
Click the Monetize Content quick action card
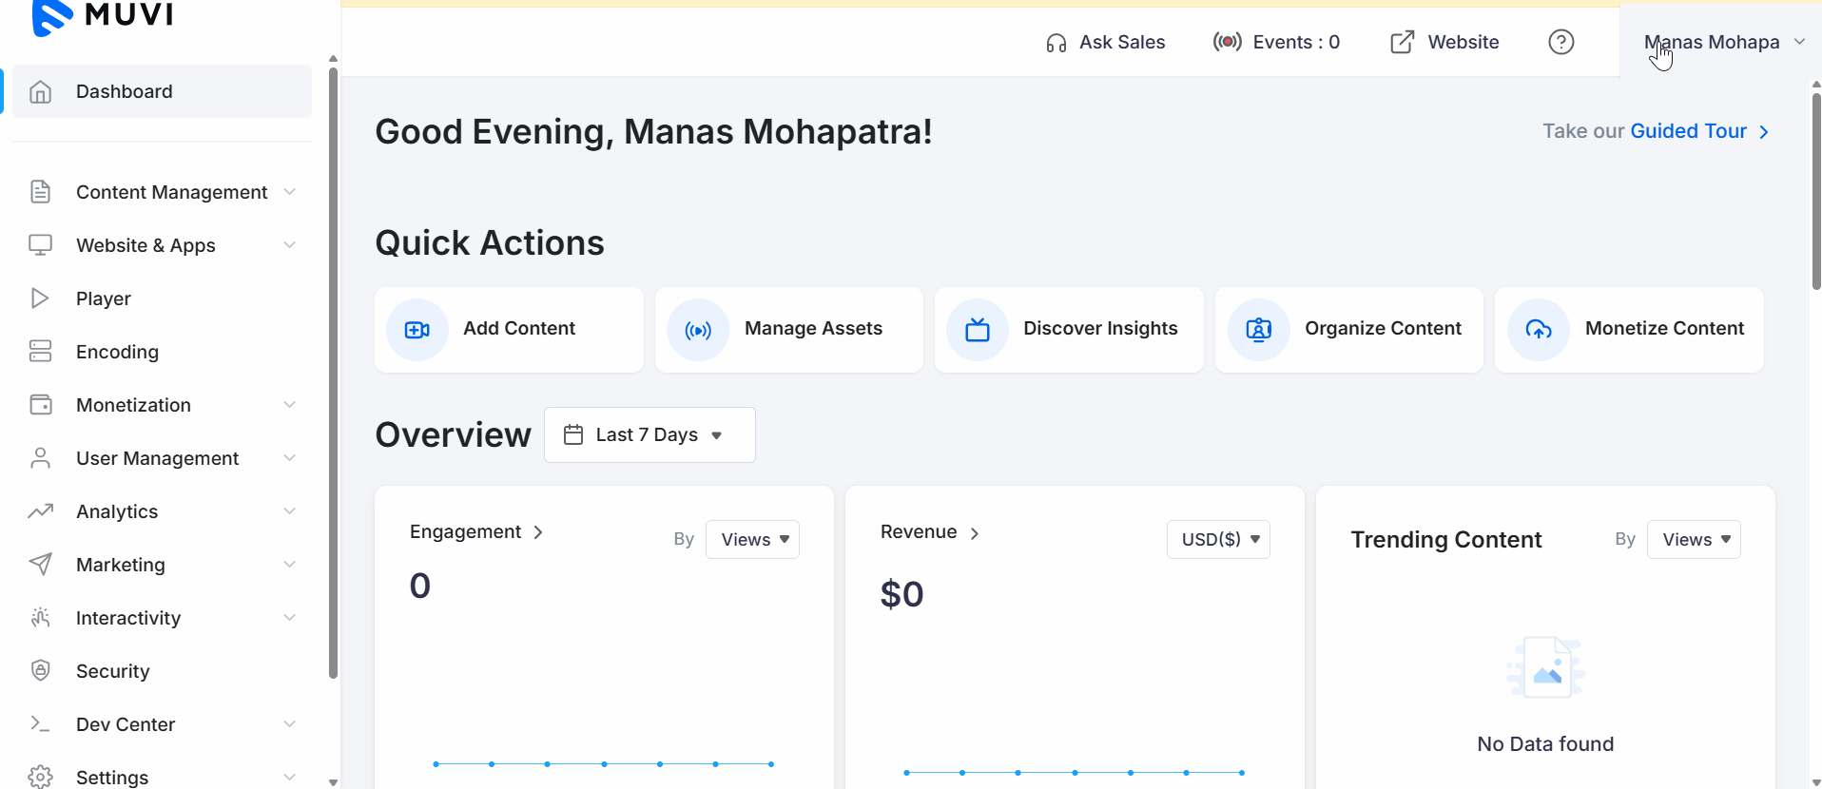(x=1629, y=330)
